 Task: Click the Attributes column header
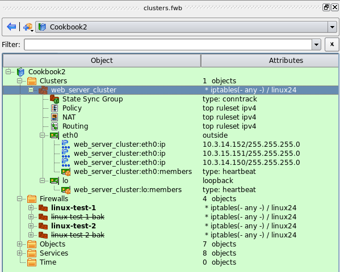pyautogui.click(x=270, y=61)
